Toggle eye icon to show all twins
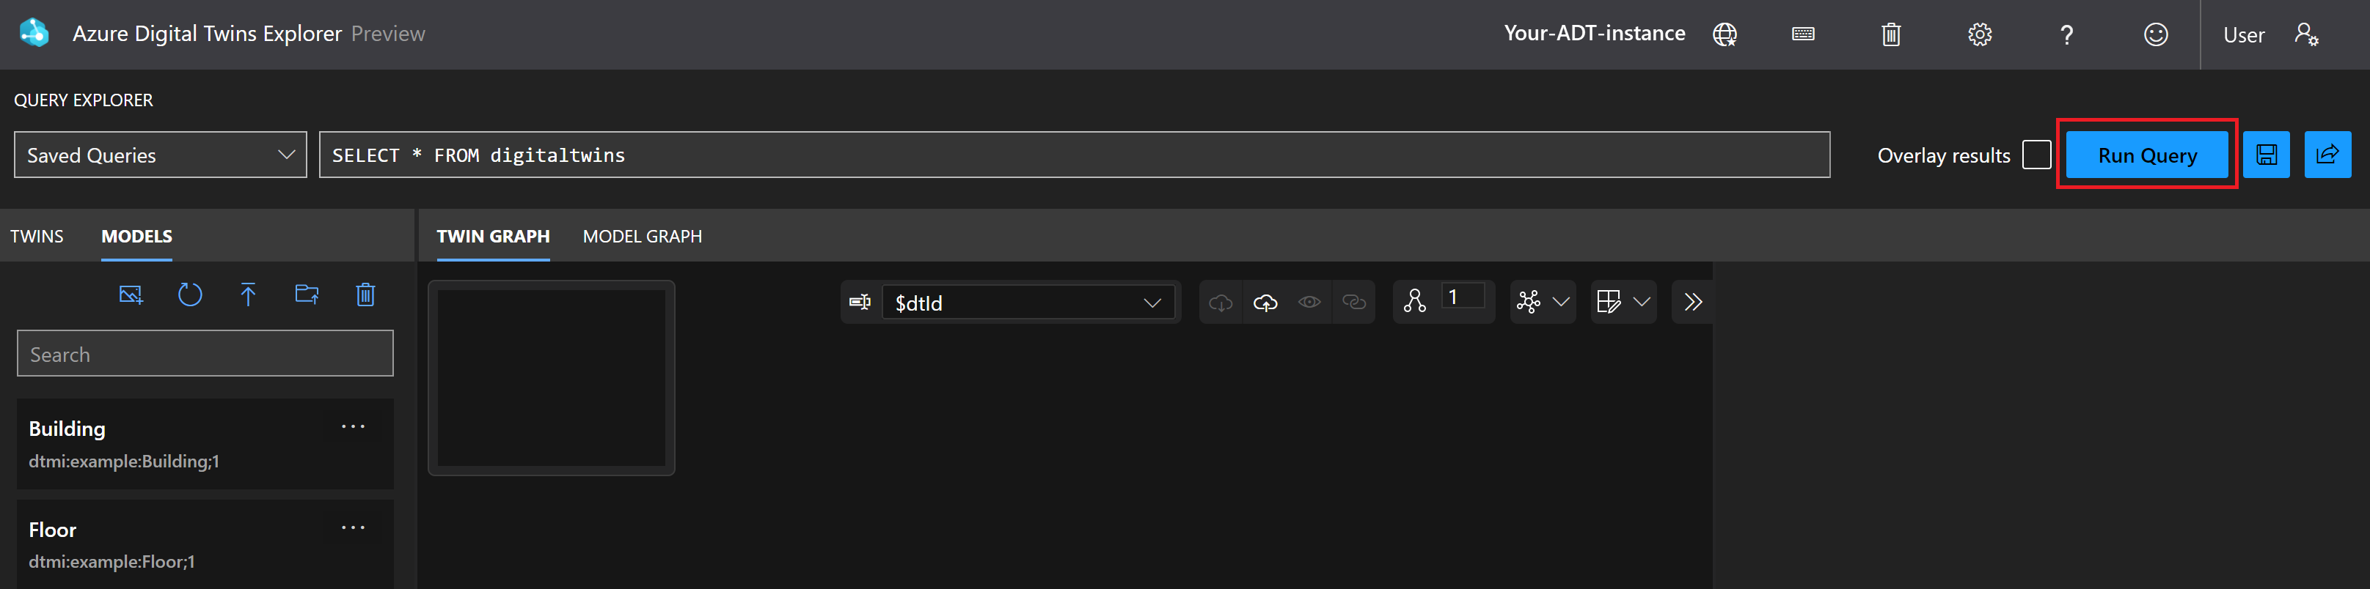This screenshot has width=2370, height=589. tap(1309, 301)
